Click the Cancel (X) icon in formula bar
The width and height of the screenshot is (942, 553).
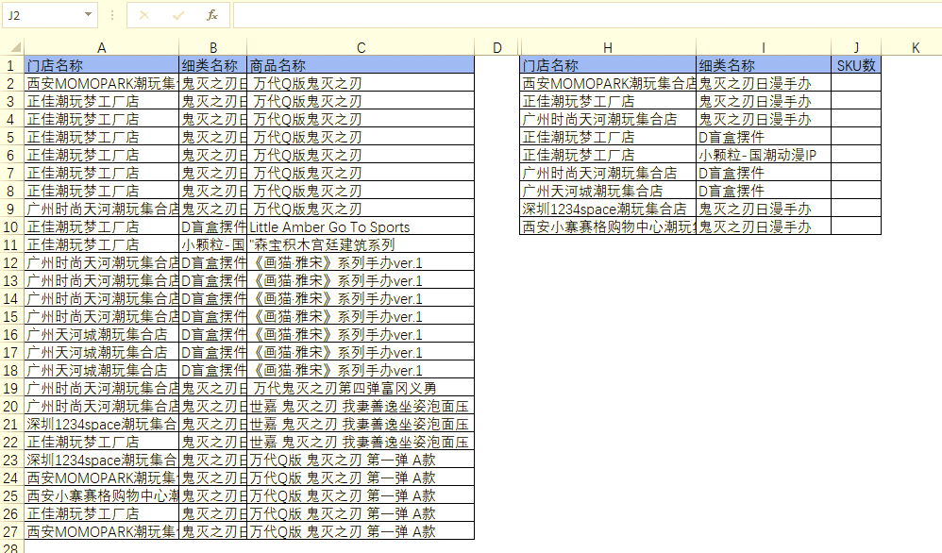(x=144, y=16)
